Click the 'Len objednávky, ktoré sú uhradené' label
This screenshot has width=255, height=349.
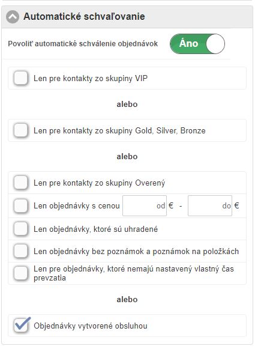[95, 229]
